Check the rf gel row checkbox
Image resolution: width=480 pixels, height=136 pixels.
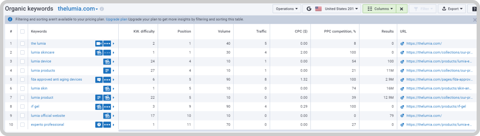(22, 107)
